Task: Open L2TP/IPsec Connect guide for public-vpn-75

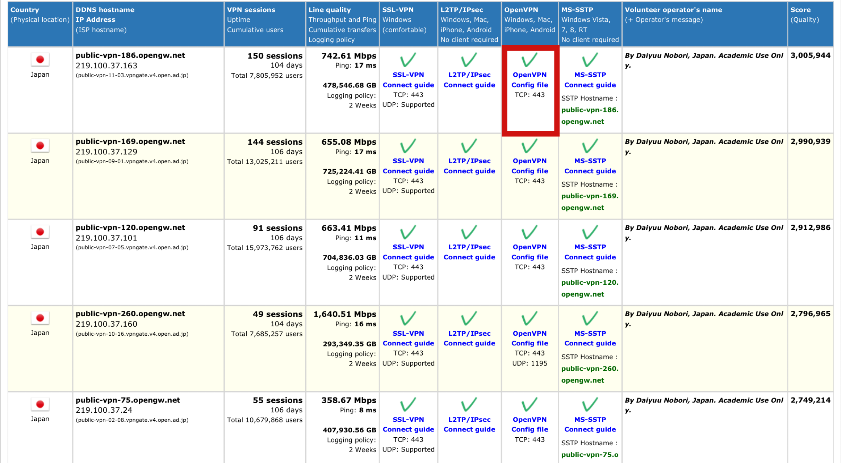Action: (x=469, y=425)
